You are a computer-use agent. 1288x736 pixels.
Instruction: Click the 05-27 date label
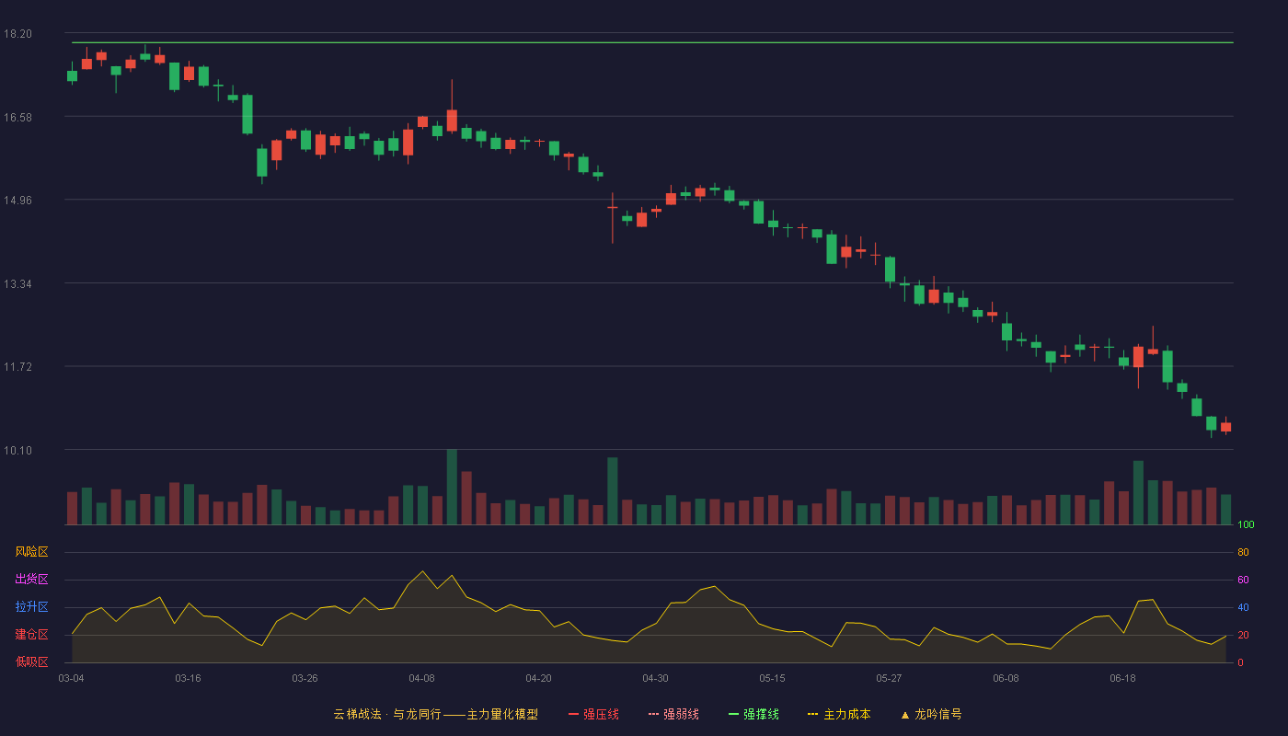pos(889,678)
